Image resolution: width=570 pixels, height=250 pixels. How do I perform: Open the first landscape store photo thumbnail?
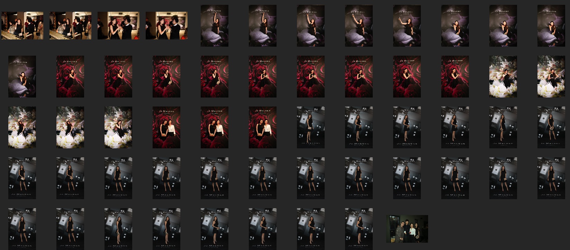click(22, 26)
